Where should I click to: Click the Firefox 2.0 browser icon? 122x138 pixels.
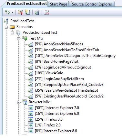(31, 125)
